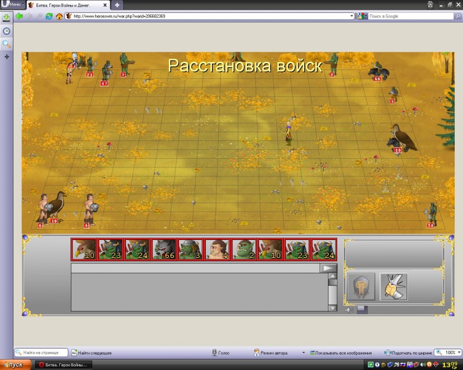The width and height of the screenshot is (463, 370).
Task: Add a panel with sidebar plus icon
Action: click(7, 57)
